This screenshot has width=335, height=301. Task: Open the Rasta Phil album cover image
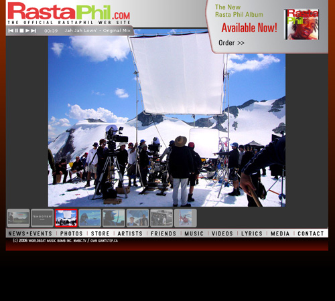[x=301, y=24]
